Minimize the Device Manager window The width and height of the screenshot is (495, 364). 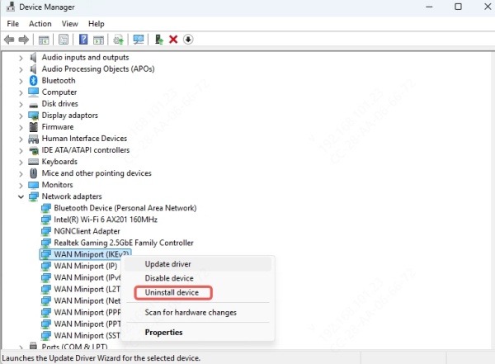pyautogui.click(x=429, y=7)
